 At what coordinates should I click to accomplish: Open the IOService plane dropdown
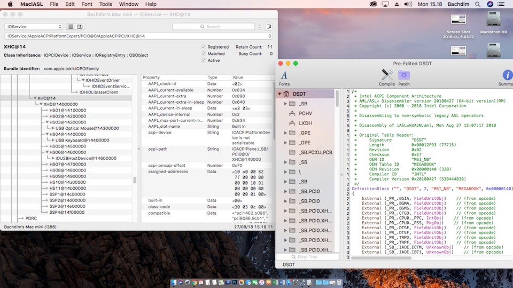(x=34, y=27)
